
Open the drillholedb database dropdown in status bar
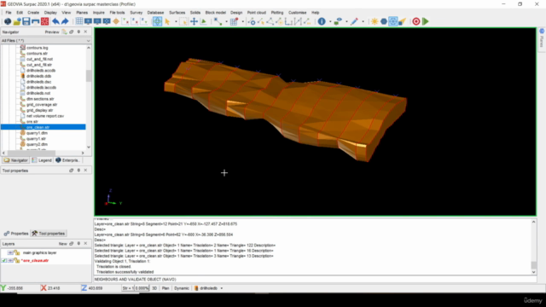click(222, 288)
